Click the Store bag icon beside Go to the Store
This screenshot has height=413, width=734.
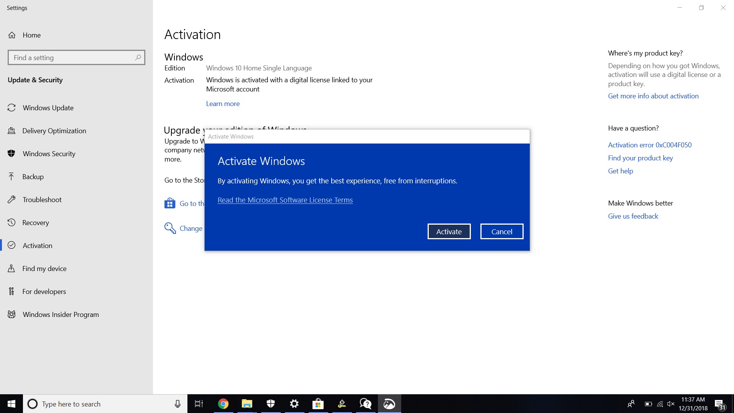click(x=170, y=203)
